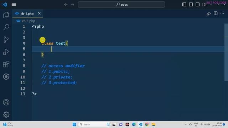Click the 'oops' command center search box
Image resolution: width=228 pixels, height=128 pixels.
[121, 5]
